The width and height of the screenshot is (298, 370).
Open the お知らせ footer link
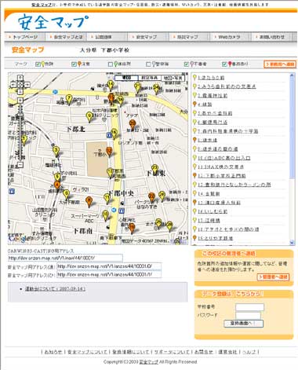click(53, 352)
